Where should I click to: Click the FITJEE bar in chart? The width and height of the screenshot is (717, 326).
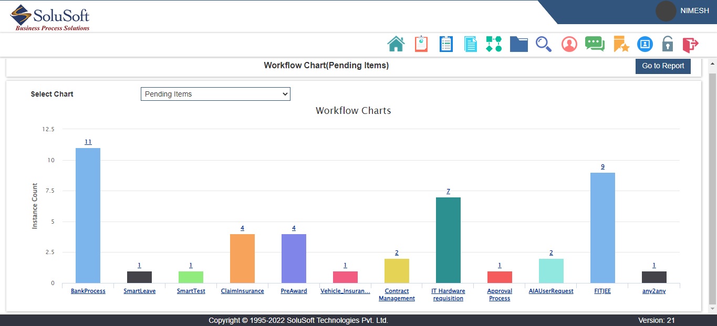coord(602,228)
